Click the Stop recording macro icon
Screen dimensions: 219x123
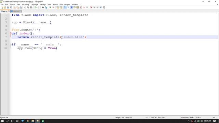pos(94,8)
